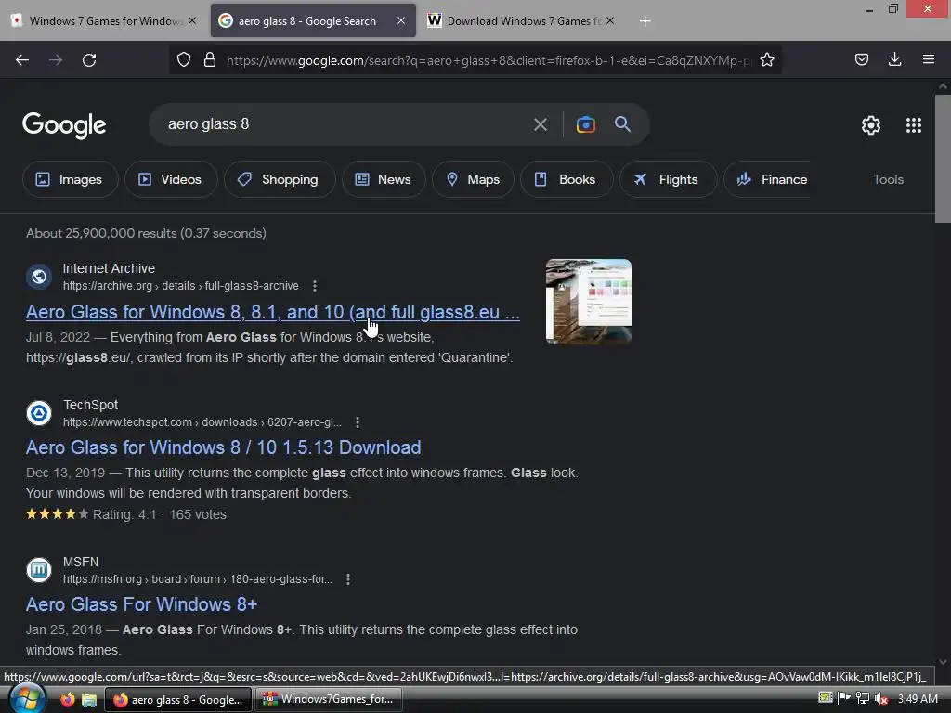This screenshot has width=951, height=713.
Task: Filter results by Maps
Action: coord(473,179)
